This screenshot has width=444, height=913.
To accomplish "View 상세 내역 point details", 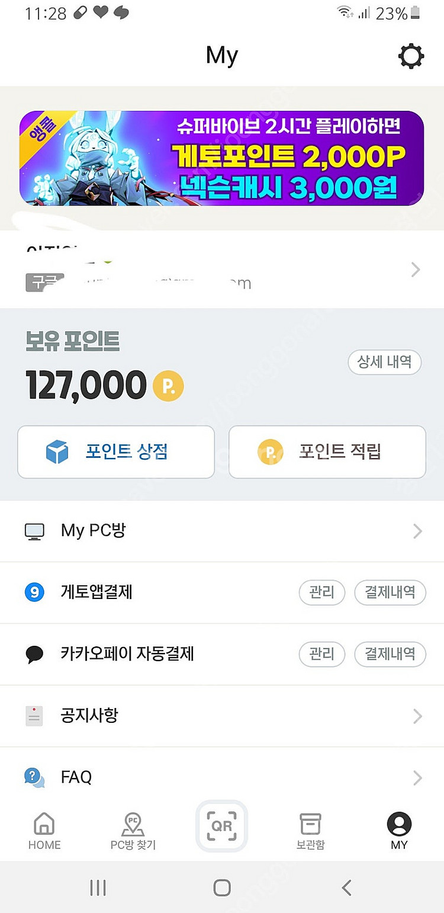I will coord(384,362).
